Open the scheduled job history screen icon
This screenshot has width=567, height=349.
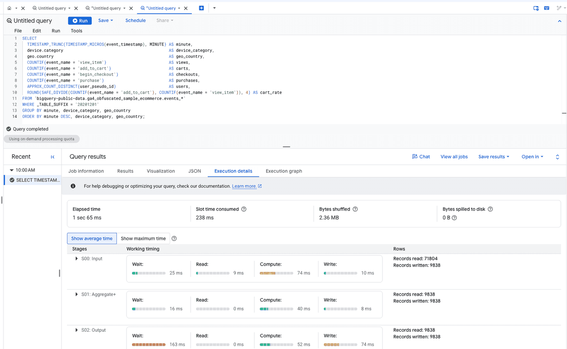click(x=536, y=8)
